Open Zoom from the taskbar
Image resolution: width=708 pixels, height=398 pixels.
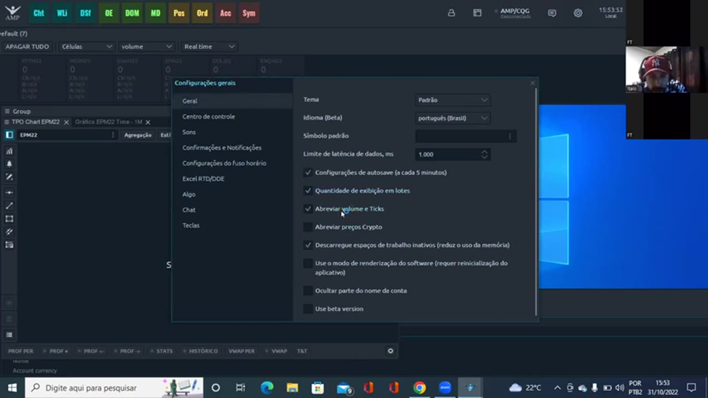445,387
